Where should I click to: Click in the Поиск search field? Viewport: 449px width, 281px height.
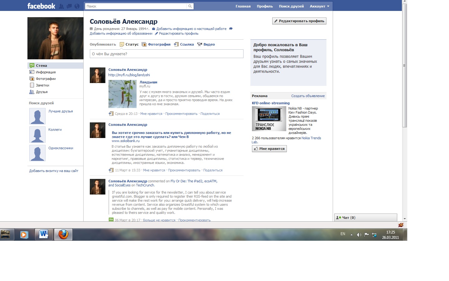tap(136, 6)
